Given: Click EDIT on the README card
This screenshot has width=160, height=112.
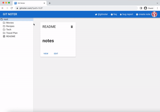Looking at the screenshot, I should point(56,54).
